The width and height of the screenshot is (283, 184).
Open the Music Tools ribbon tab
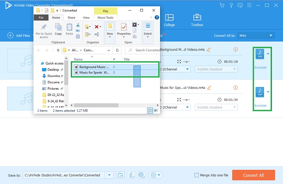pos(105,18)
